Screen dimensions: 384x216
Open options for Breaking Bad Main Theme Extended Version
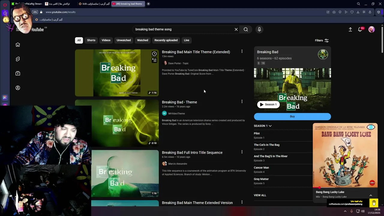click(x=242, y=202)
